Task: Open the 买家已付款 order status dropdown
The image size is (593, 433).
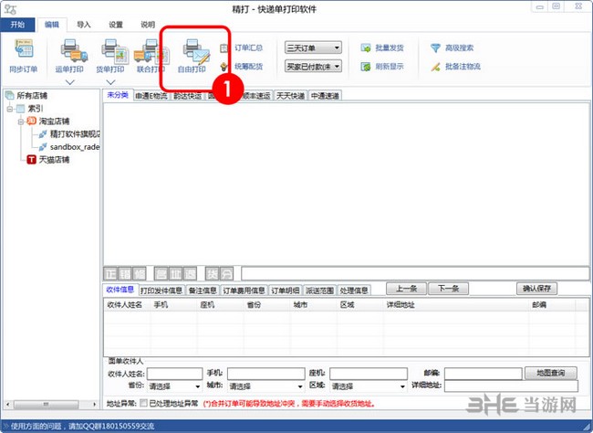Action: pos(313,67)
